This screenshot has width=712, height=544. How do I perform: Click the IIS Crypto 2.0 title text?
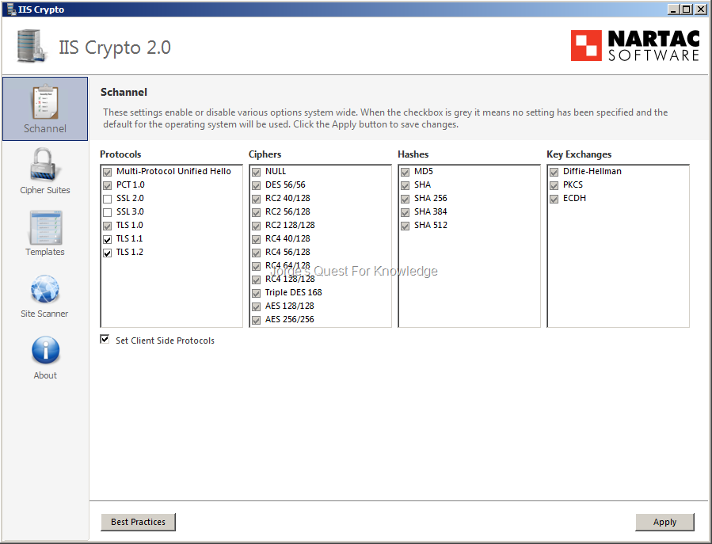coord(115,48)
